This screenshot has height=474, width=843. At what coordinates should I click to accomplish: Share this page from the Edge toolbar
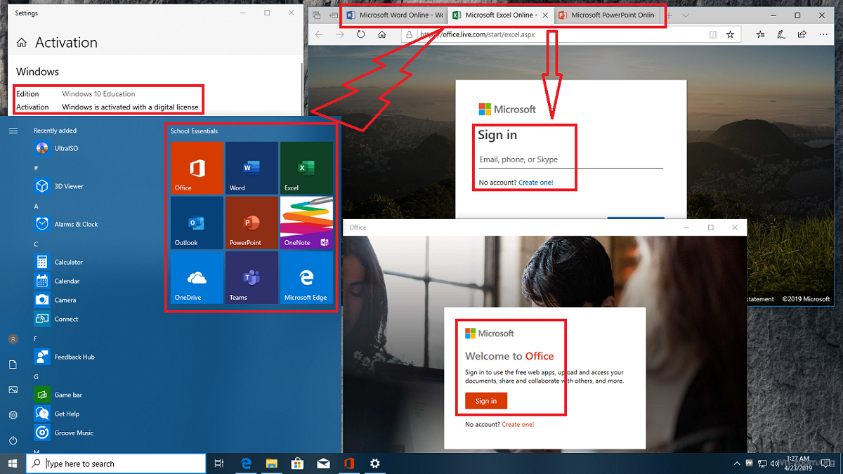coord(801,34)
